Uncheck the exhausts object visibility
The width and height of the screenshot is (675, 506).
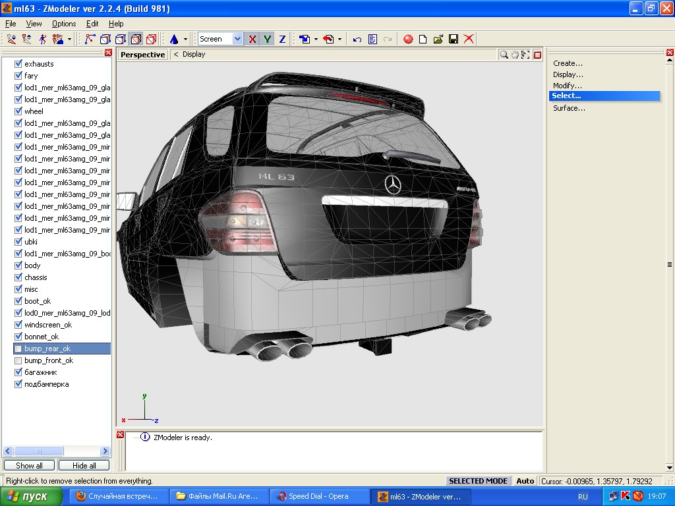click(18, 64)
